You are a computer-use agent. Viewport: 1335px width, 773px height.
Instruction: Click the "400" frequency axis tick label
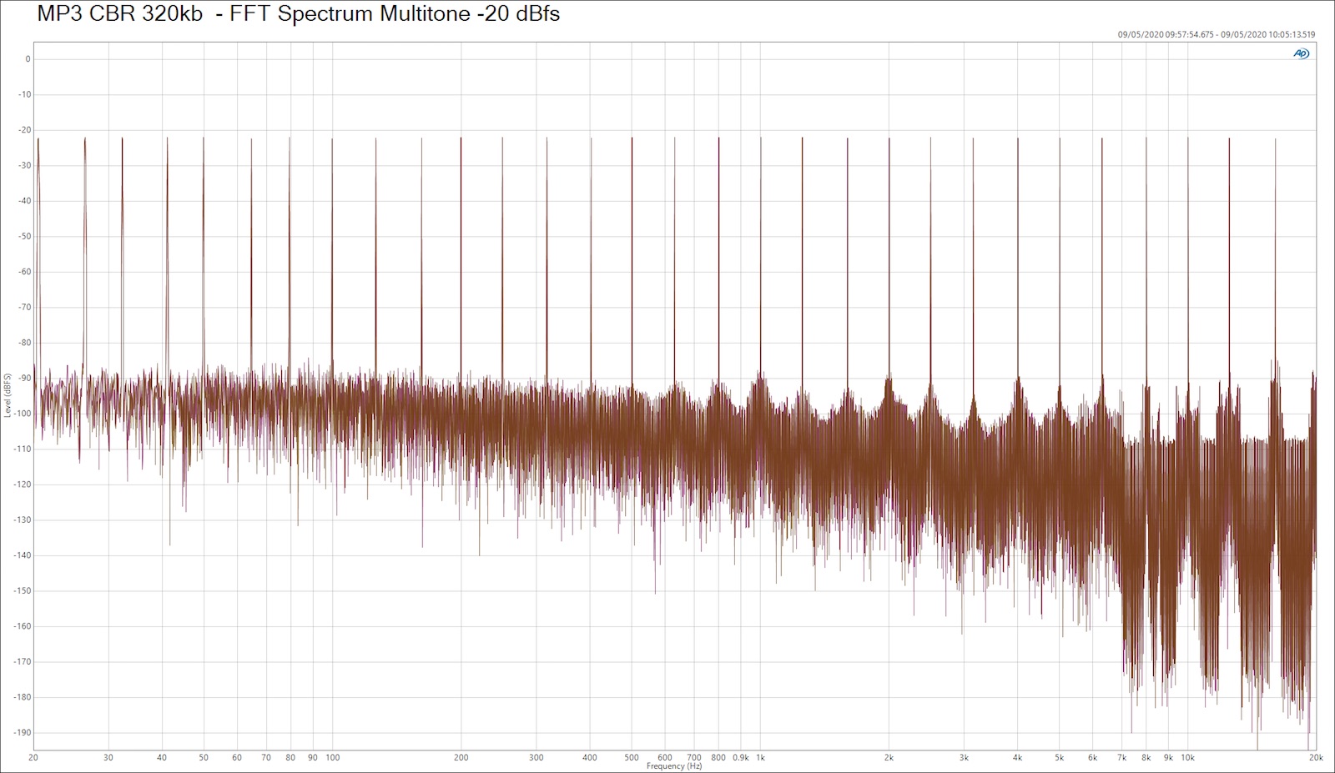click(590, 758)
